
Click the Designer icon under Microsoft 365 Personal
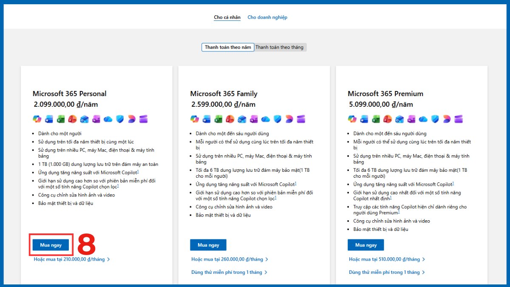coord(131,119)
